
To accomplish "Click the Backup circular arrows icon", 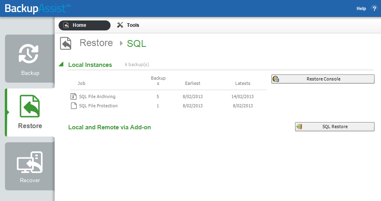I will (x=29, y=54).
